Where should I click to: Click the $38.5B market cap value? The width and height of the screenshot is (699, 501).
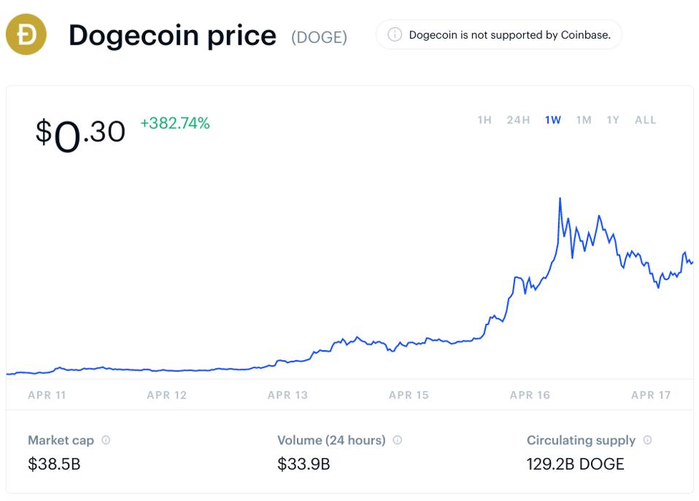point(54,464)
